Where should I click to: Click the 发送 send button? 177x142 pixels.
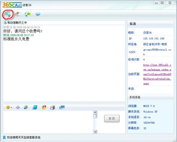112,118
